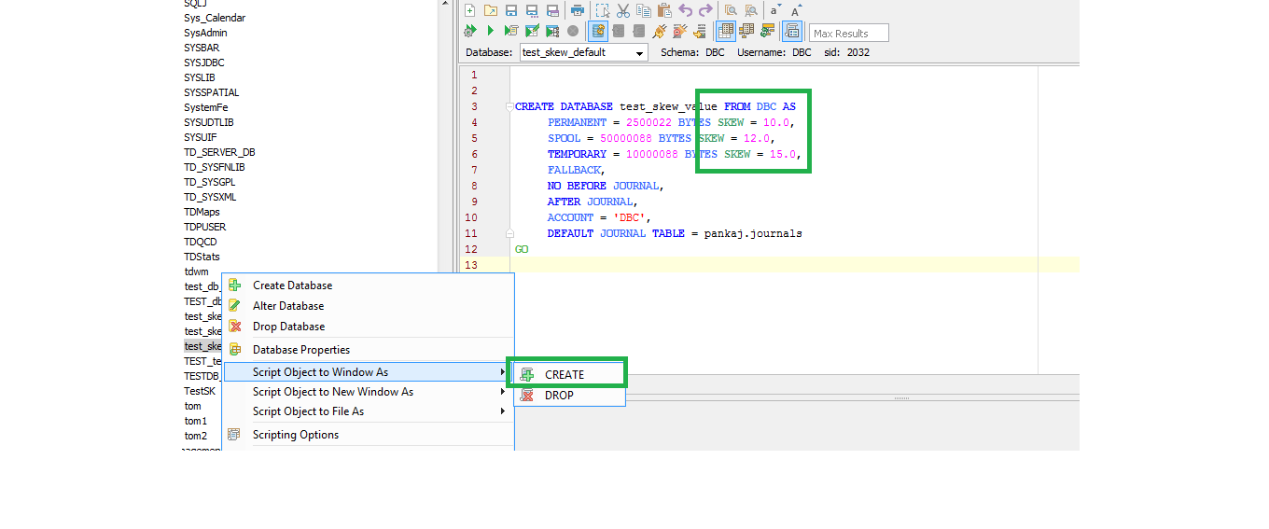Select TestSK in database list
The width and height of the screenshot is (1269, 529).
pos(200,391)
